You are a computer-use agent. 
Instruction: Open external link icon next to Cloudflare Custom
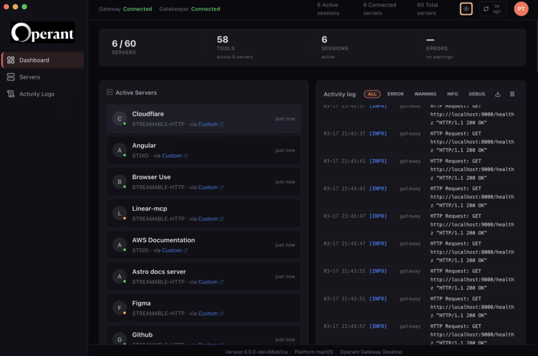(222, 124)
